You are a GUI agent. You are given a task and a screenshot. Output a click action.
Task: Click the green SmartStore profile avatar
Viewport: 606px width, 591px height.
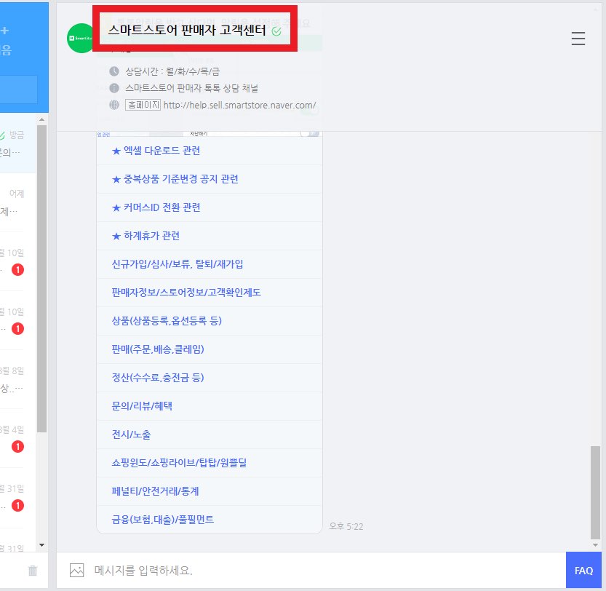pyautogui.click(x=80, y=37)
